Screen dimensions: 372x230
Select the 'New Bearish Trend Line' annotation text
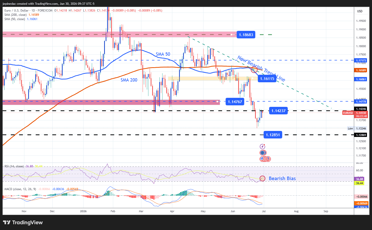[261, 69]
